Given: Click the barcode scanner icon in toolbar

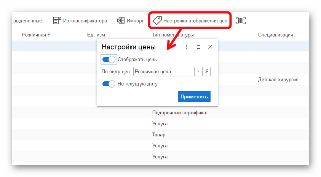Looking at the screenshot, I should (x=241, y=21).
